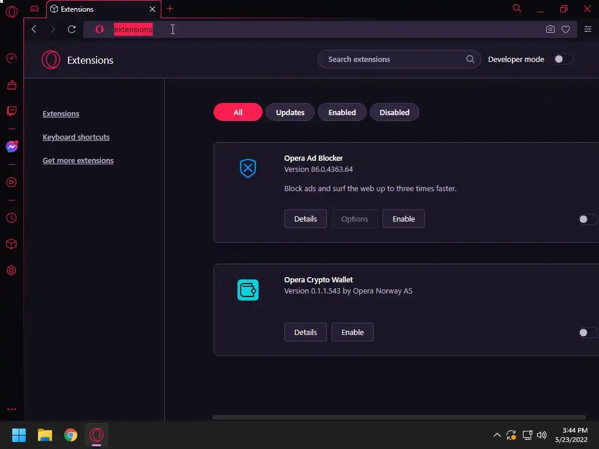Open GX Corner gamepad tab
The image size is (599, 449).
pyautogui.click(x=35, y=9)
